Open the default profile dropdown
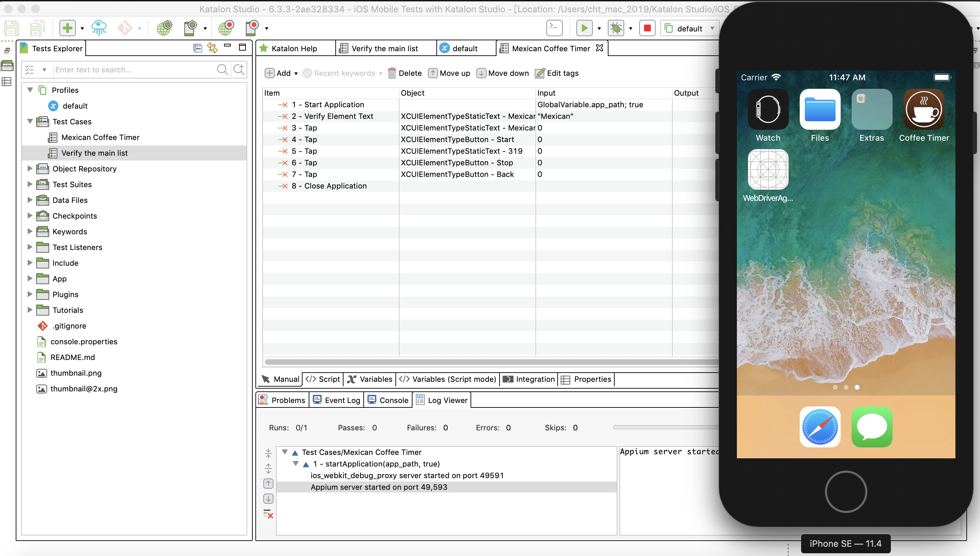The image size is (980, 556). pos(712,28)
